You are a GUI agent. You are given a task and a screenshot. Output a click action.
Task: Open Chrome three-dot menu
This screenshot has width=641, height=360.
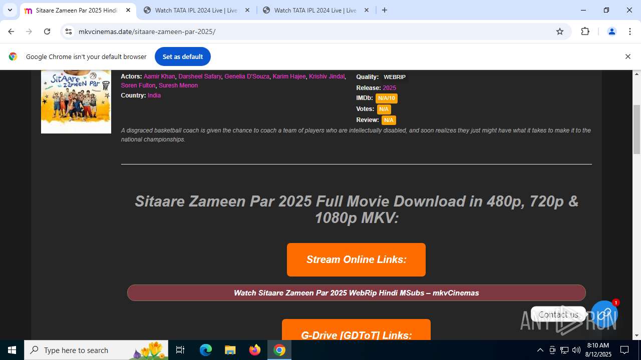(x=630, y=31)
